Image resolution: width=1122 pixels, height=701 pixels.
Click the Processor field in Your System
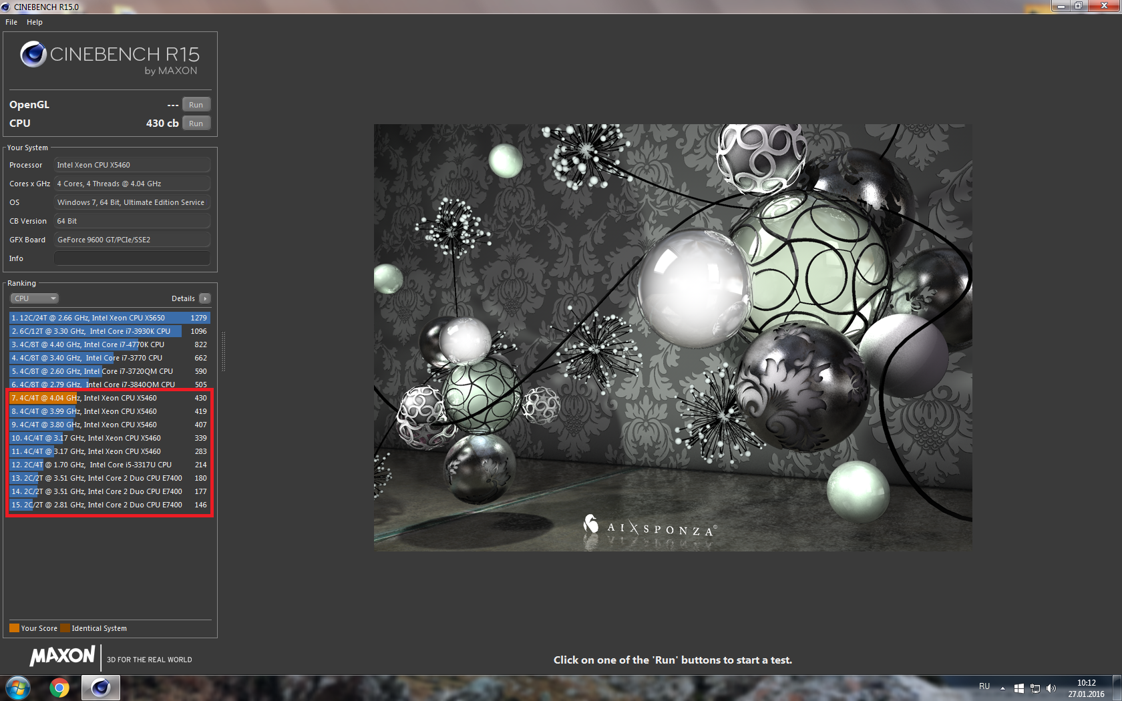(132, 165)
